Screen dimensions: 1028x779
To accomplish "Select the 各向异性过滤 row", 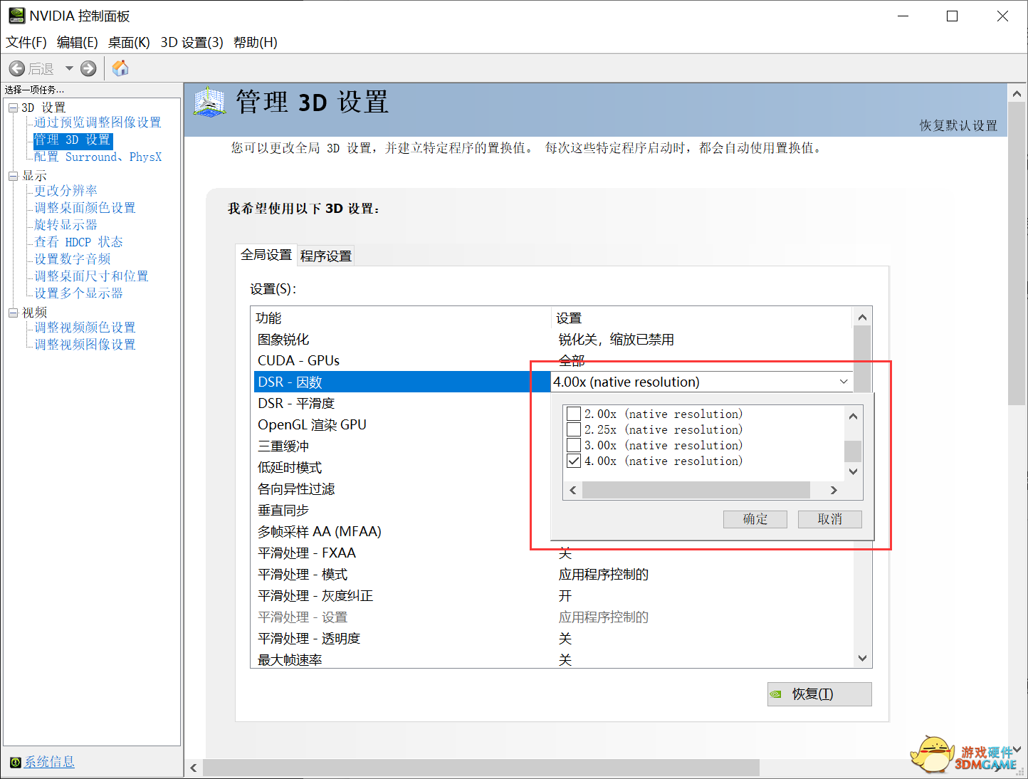I will [402, 488].
